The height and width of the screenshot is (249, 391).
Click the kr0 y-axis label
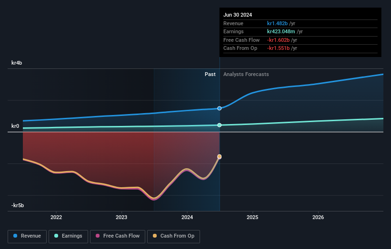tap(15, 126)
